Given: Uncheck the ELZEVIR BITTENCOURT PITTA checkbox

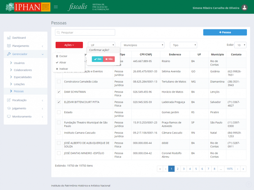Looking at the screenshot, I should click(x=59, y=102).
